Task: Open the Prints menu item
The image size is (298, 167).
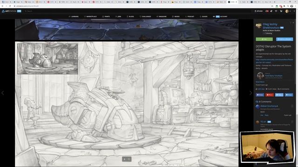Action: [x=106, y=17]
